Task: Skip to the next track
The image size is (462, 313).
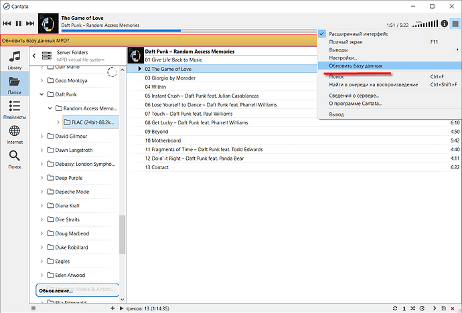Action: (30, 23)
